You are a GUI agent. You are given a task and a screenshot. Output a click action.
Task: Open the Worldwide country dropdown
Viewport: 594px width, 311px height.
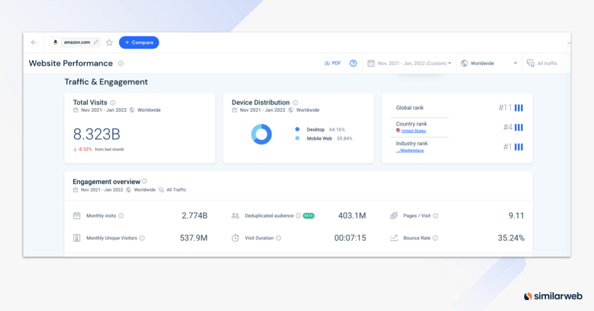pos(489,63)
